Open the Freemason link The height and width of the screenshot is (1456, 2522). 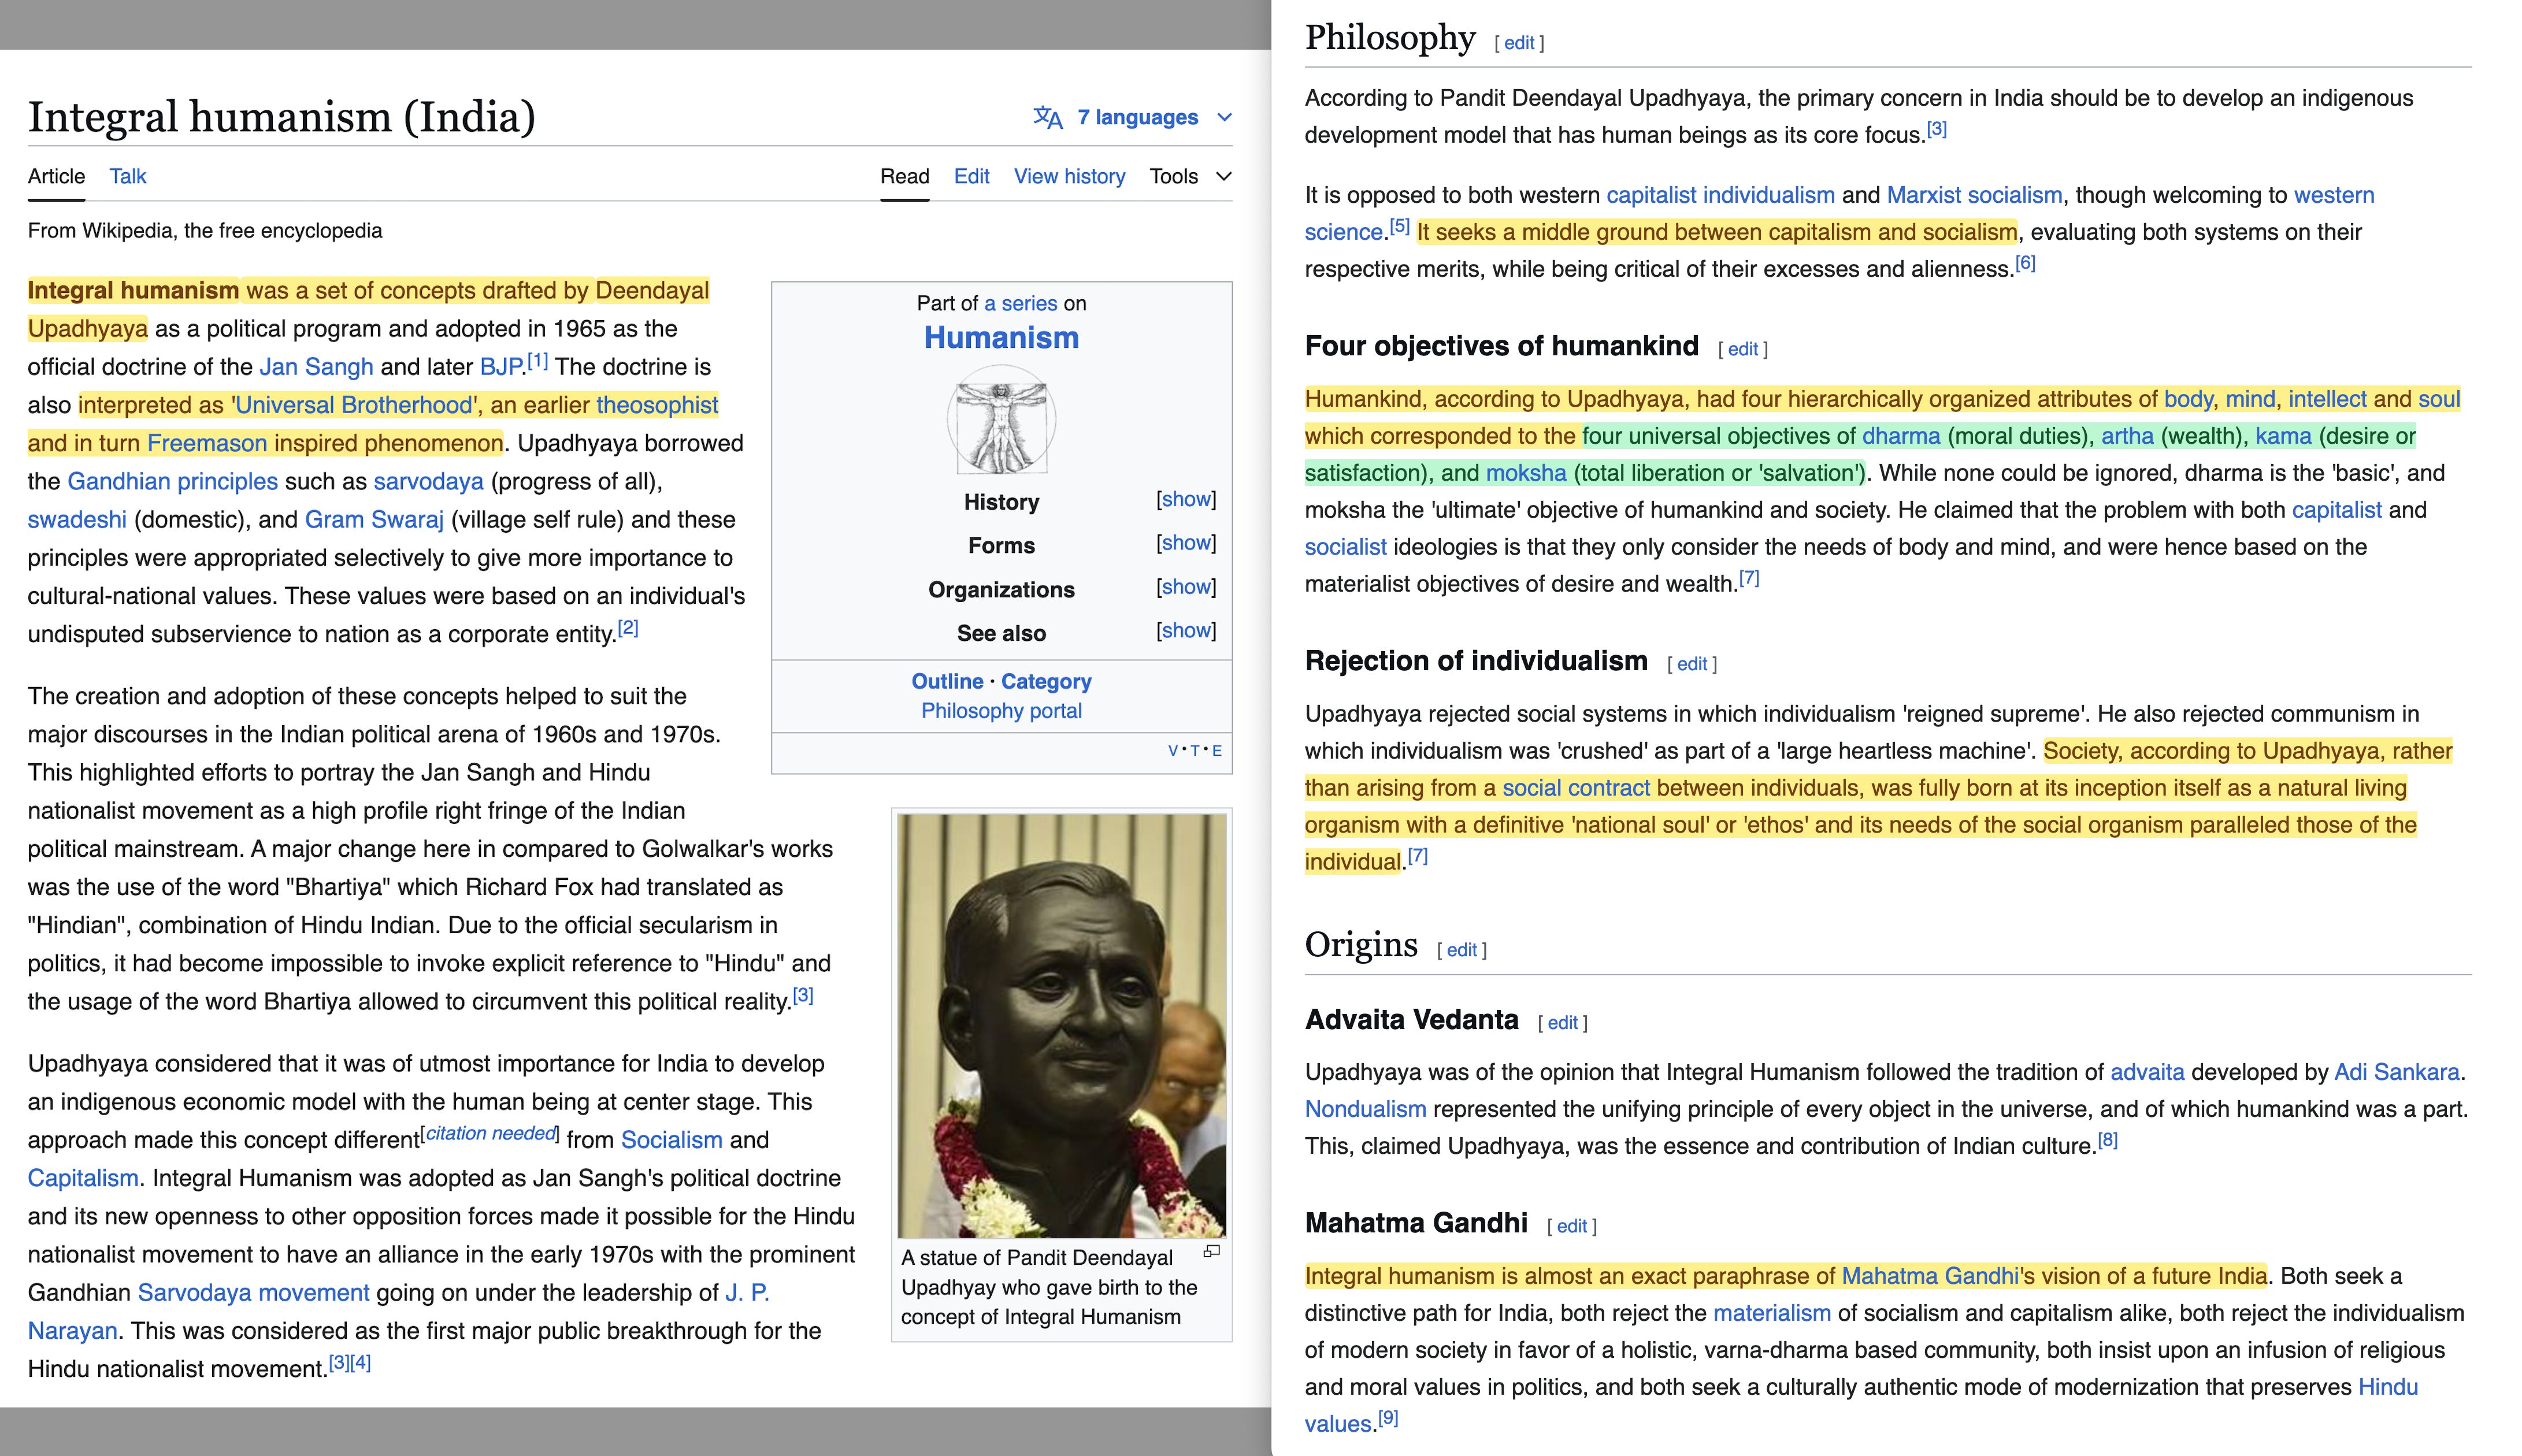click(x=207, y=443)
